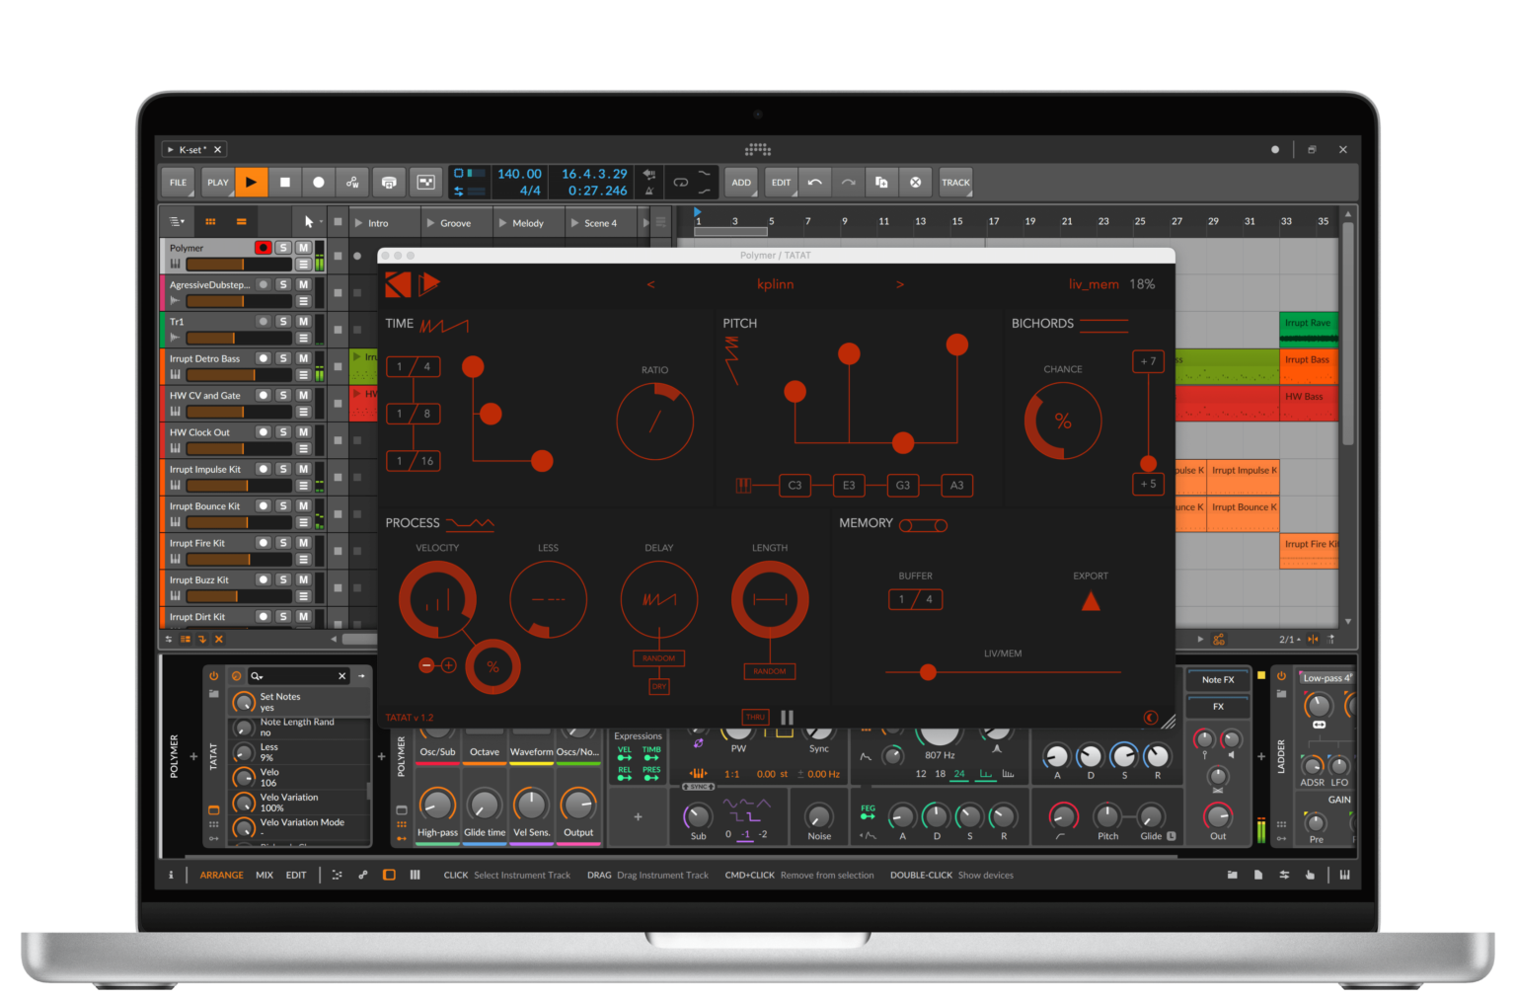The width and height of the screenshot is (1516, 999).
Task: Click next preset arrow in TATAT
Action: coord(899,284)
